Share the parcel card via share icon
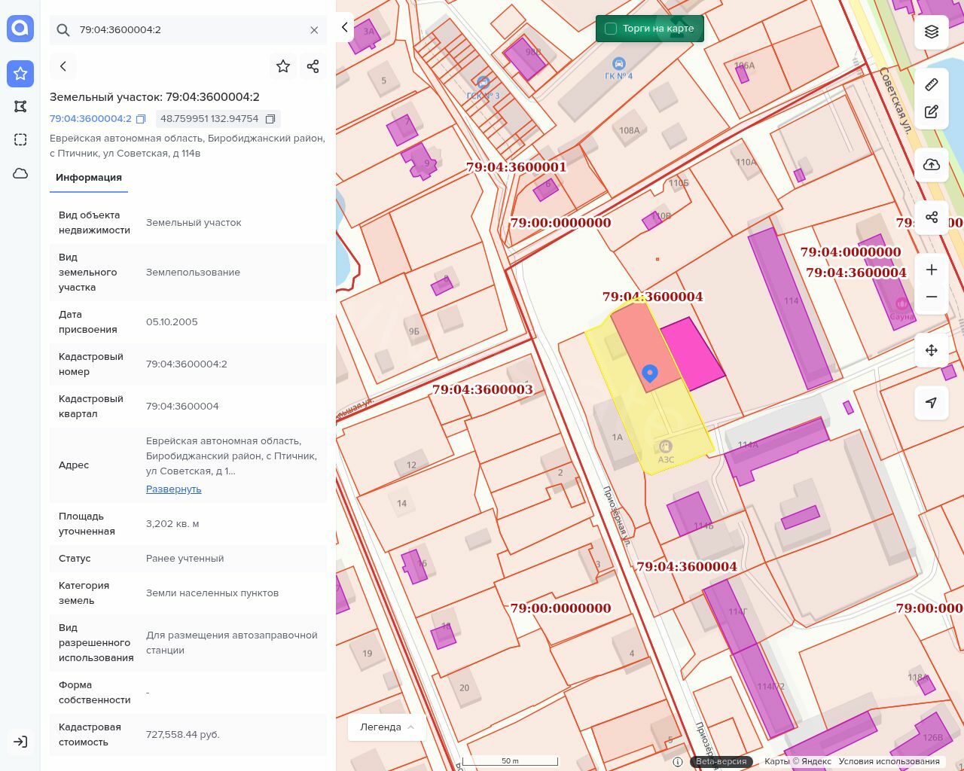 pos(313,66)
